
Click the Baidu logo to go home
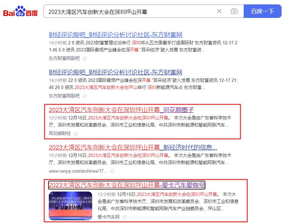[20, 12]
